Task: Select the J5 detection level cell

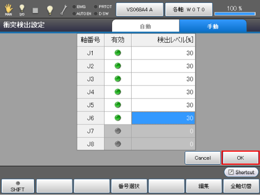Action: pos(163,105)
